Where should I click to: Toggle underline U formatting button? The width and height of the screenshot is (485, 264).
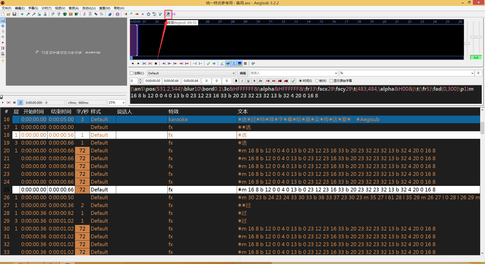point(248,81)
